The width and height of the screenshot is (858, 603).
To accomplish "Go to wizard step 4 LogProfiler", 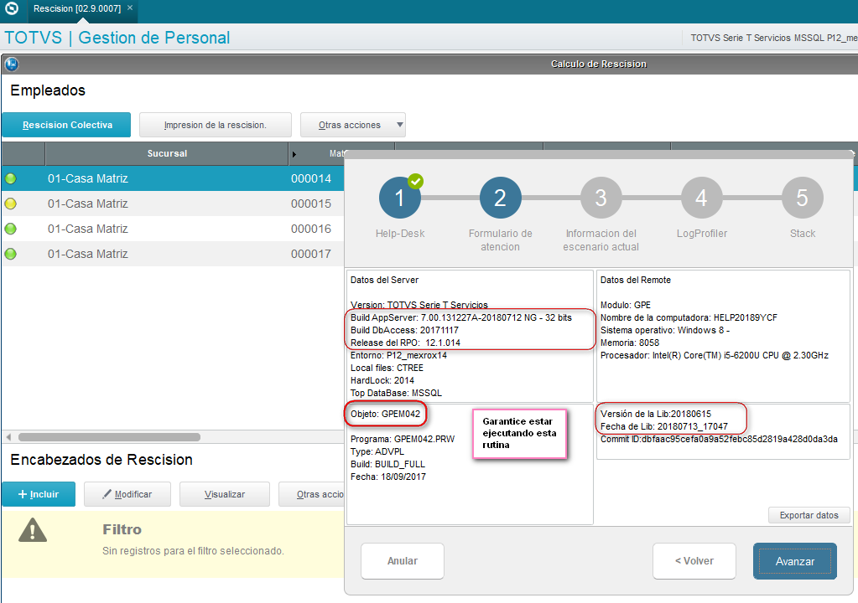I will pos(701,198).
